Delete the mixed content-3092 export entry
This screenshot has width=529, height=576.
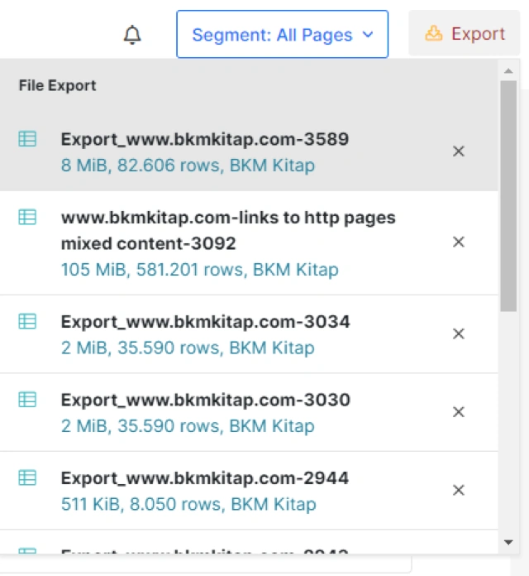pyautogui.click(x=459, y=242)
